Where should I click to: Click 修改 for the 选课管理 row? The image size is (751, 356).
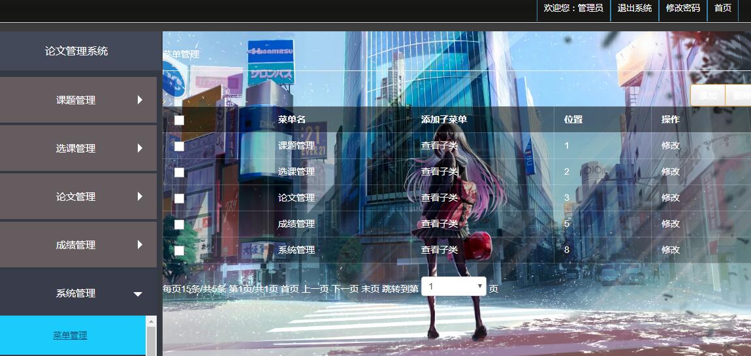[671, 171]
